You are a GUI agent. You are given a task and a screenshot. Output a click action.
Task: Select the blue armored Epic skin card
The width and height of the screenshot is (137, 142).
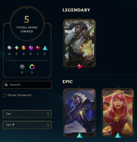[x=79, y=112]
